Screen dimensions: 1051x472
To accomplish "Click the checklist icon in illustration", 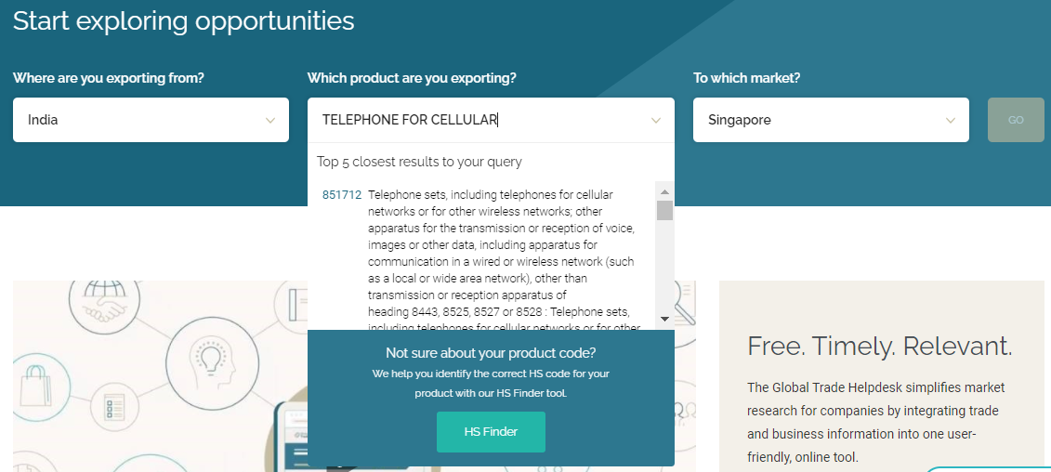I will tap(113, 406).
